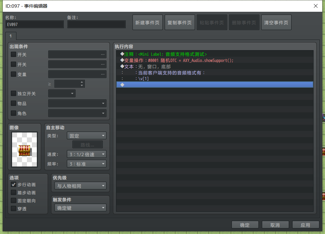Uncheck the 步行动画 option

(14, 184)
